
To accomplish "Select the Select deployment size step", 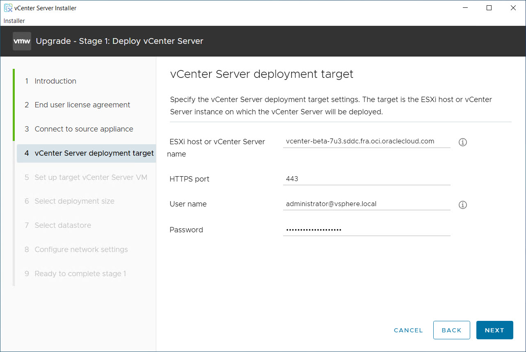I will click(x=74, y=201).
